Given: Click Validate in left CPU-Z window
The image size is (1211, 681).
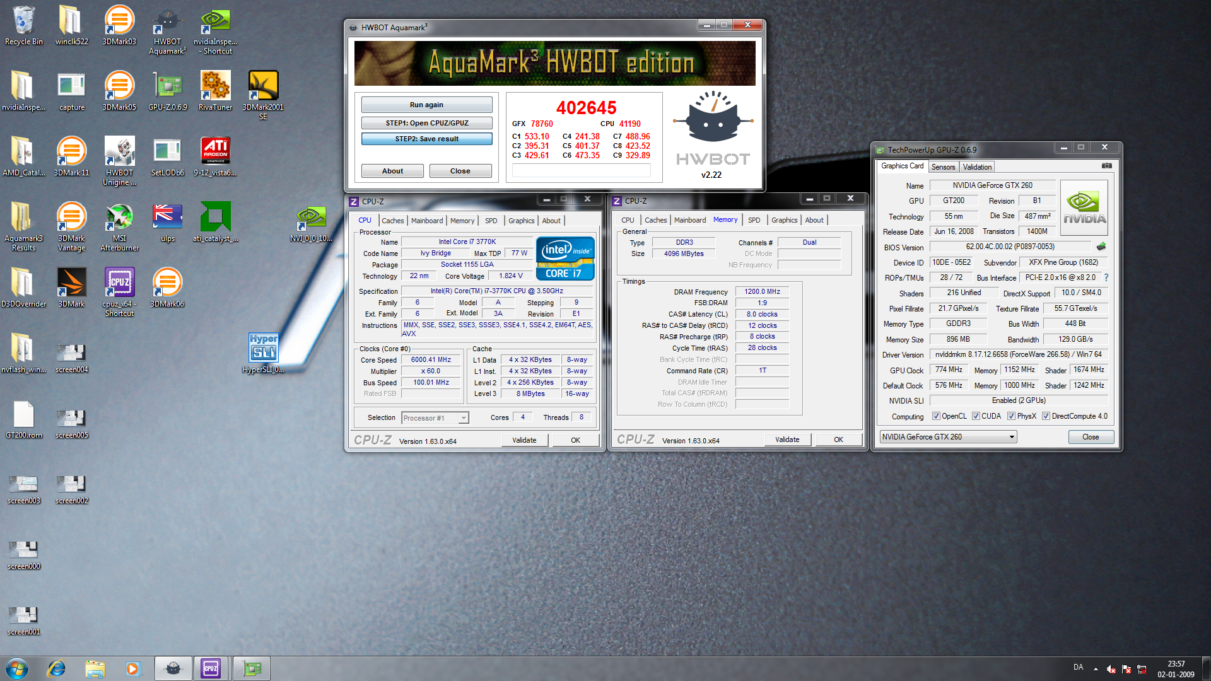Looking at the screenshot, I should click(524, 440).
